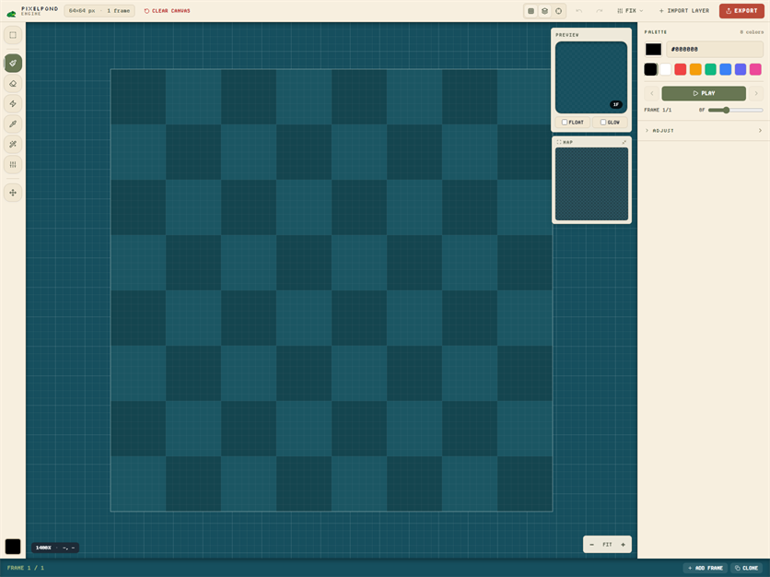Pick the white palette swatch
770x577 pixels.
[665, 69]
